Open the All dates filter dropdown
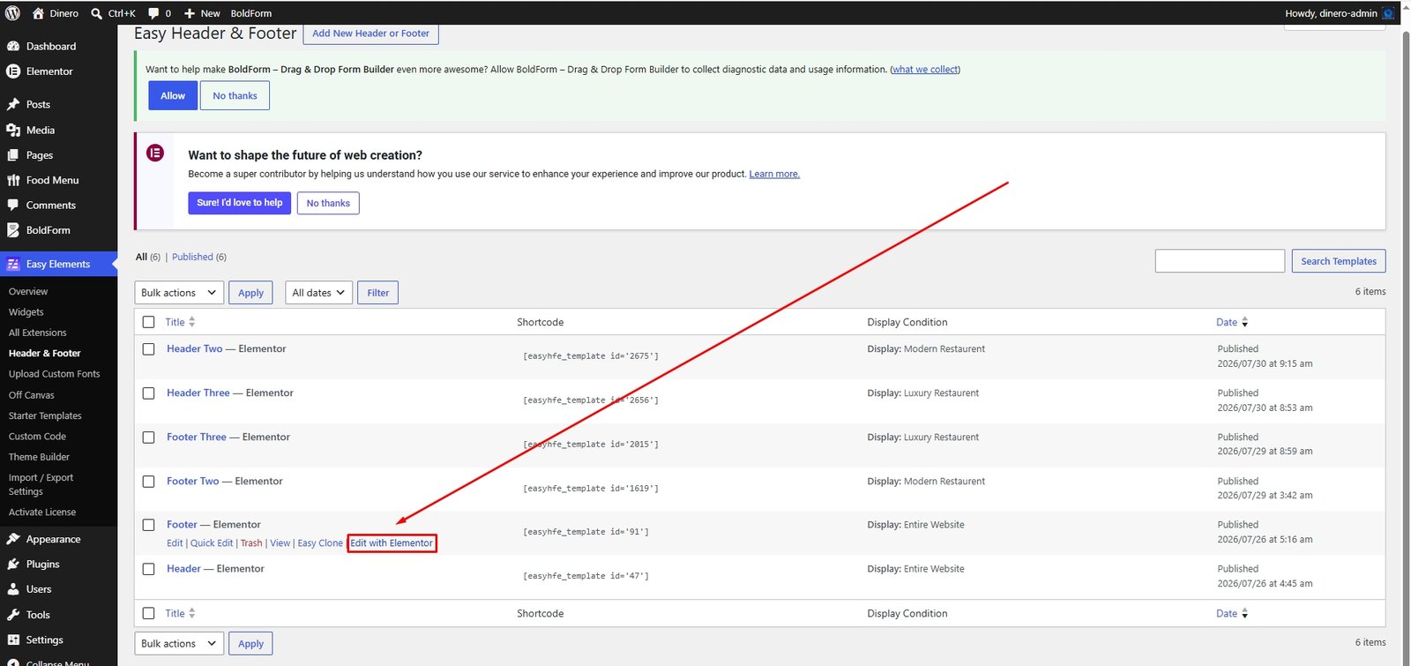The image size is (1411, 666). tap(319, 293)
